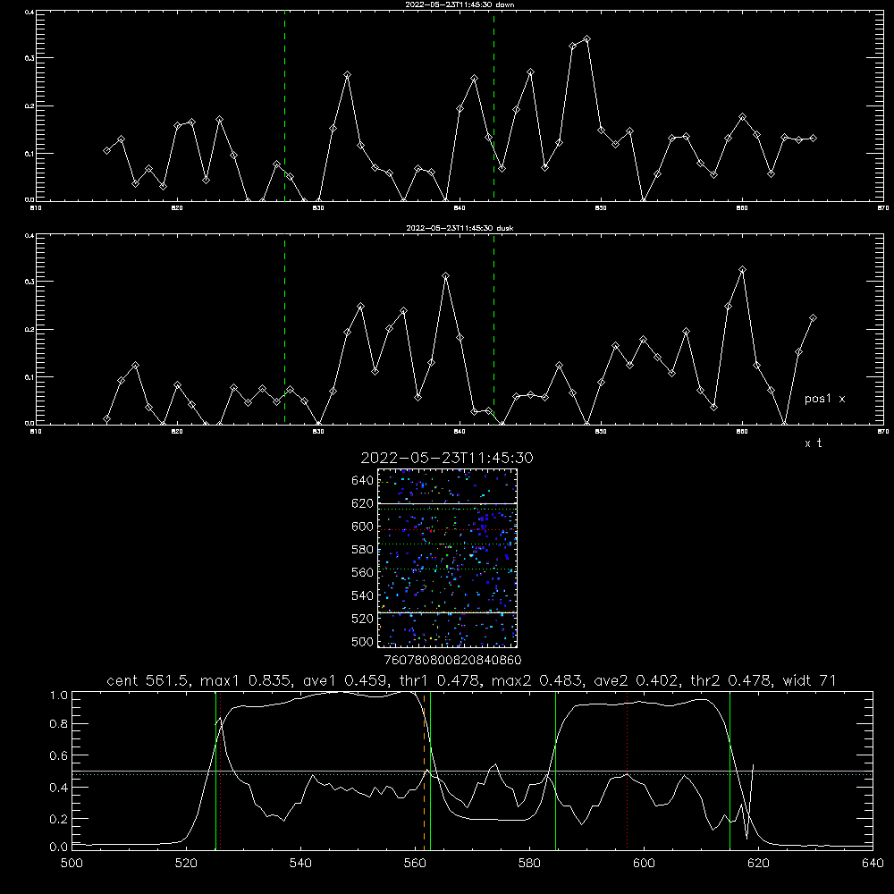
Task: Click the y-axis label 0.6 of bottom plot
Action: [59, 755]
